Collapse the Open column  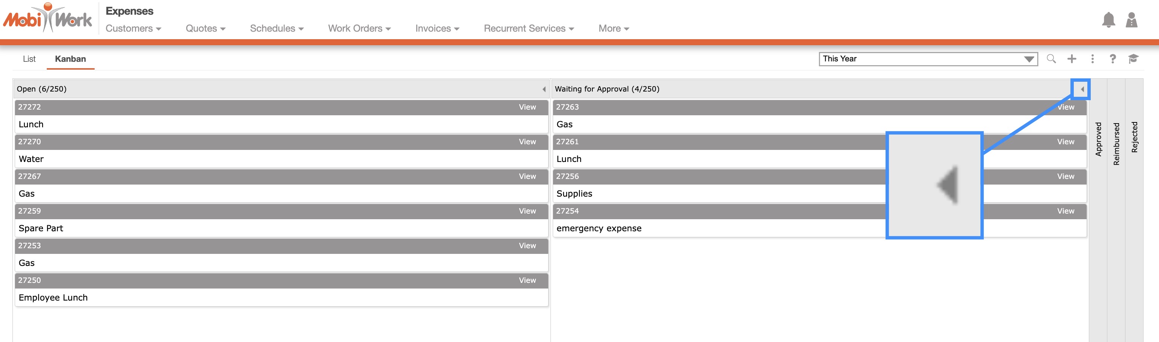[544, 89]
